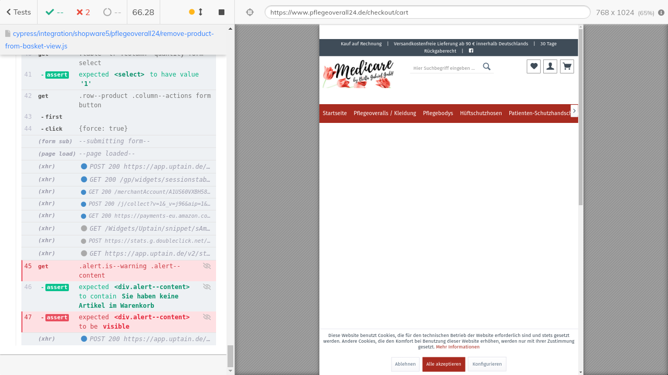Click the command log scrollbar thumb
The width and height of the screenshot is (668, 375).
click(x=230, y=356)
